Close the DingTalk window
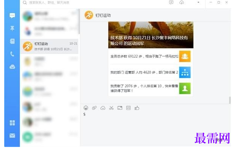Image resolution: width=237 pixels, height=150 pixels. [x=226, y=2]
